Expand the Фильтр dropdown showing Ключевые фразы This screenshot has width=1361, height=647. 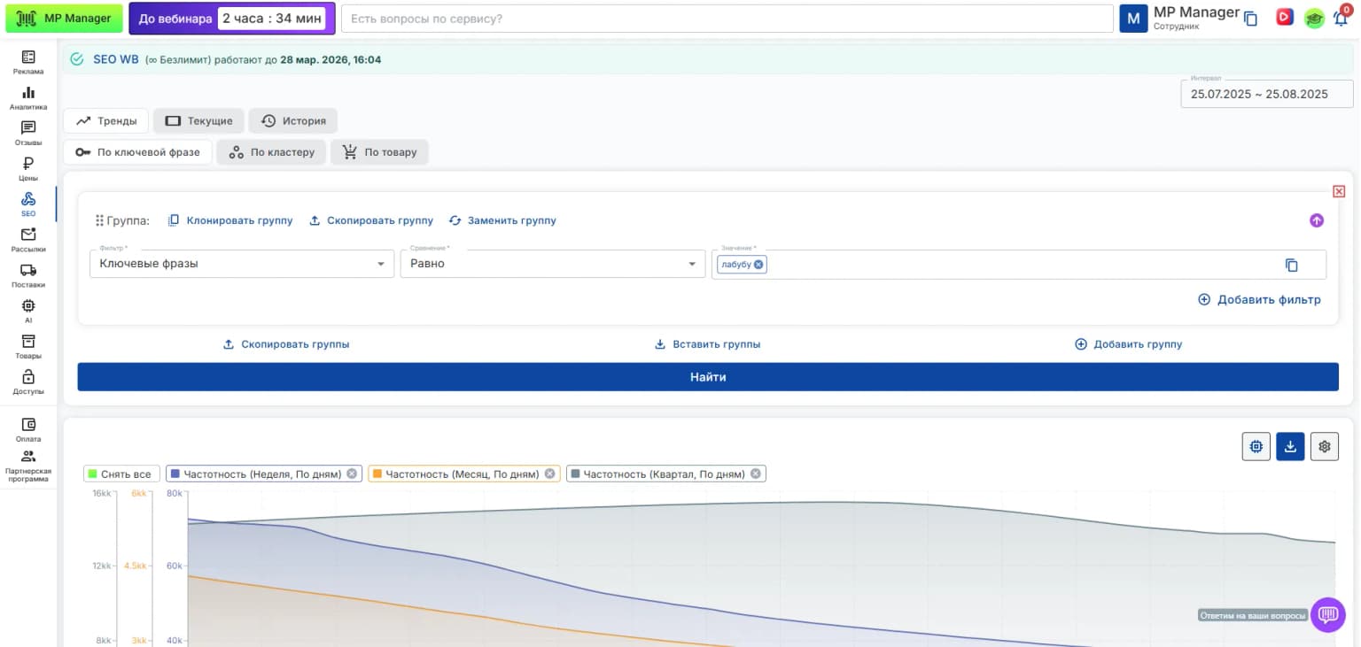242,264
